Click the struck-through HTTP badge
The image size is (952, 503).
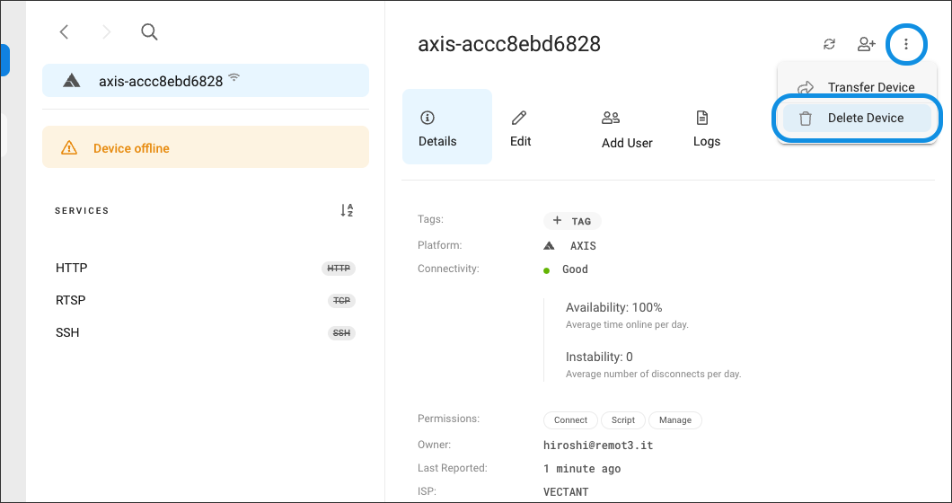click(339, 268)
